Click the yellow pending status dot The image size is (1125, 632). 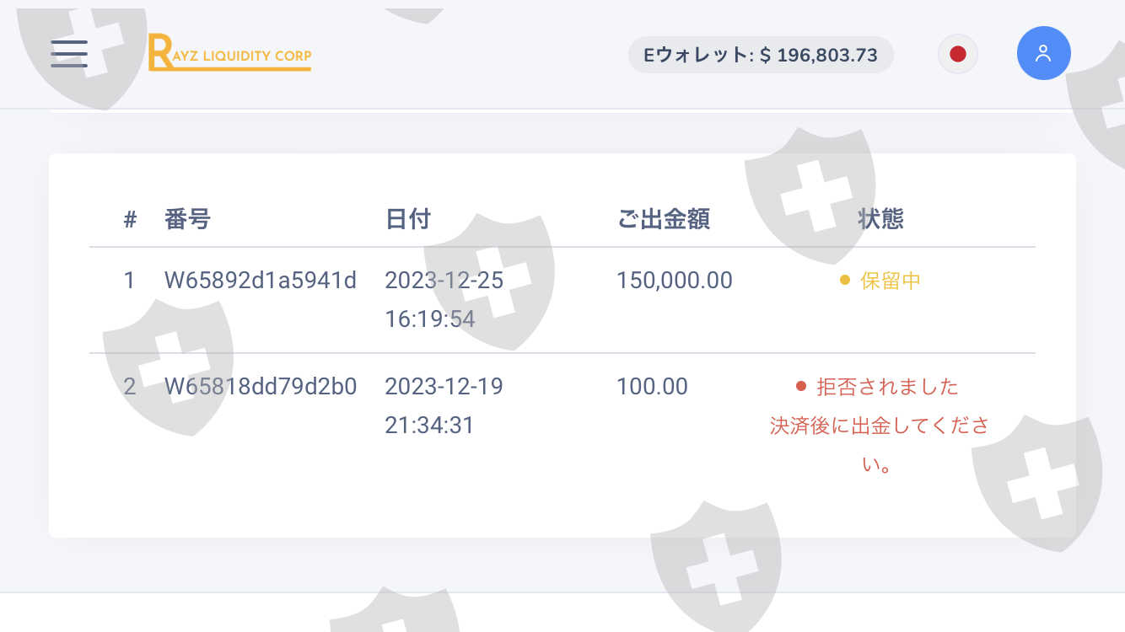pos(845,281)
